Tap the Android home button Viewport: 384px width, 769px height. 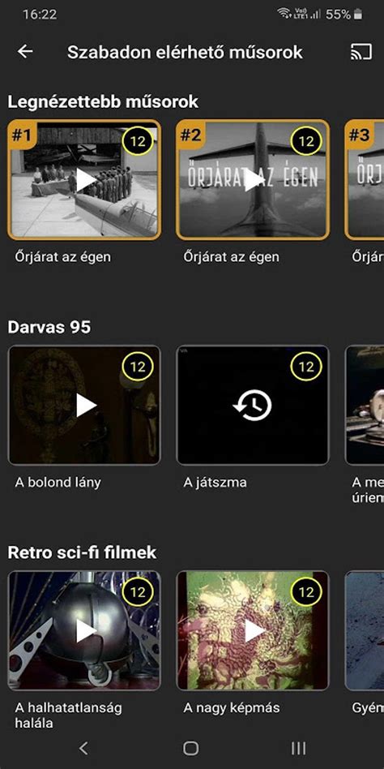191,748
